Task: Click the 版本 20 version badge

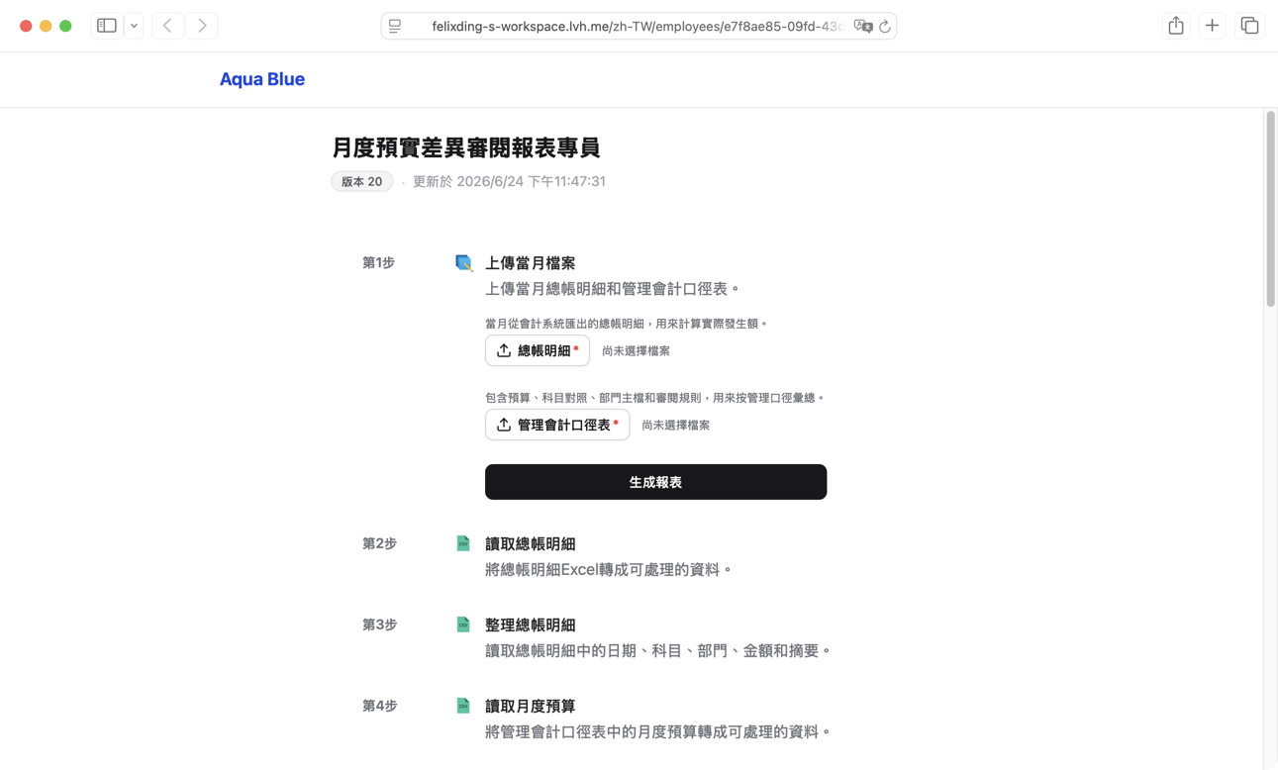Action: coord(361,181)
